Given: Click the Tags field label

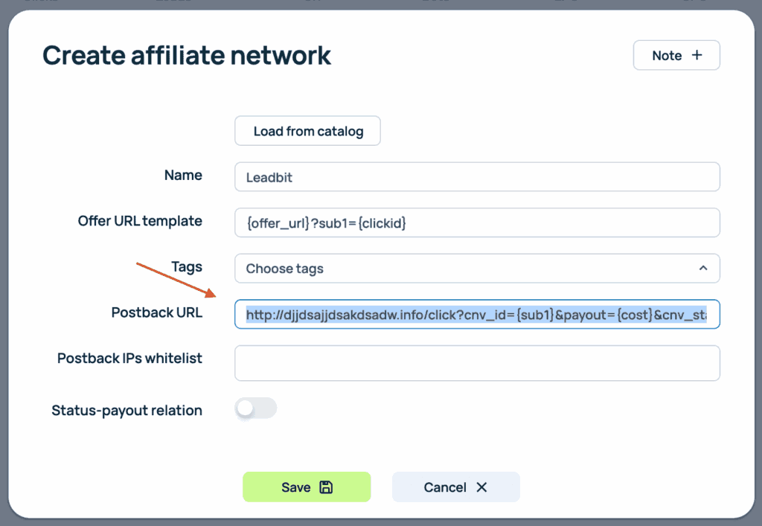Looking at the screenshot, I should (186, 266).
